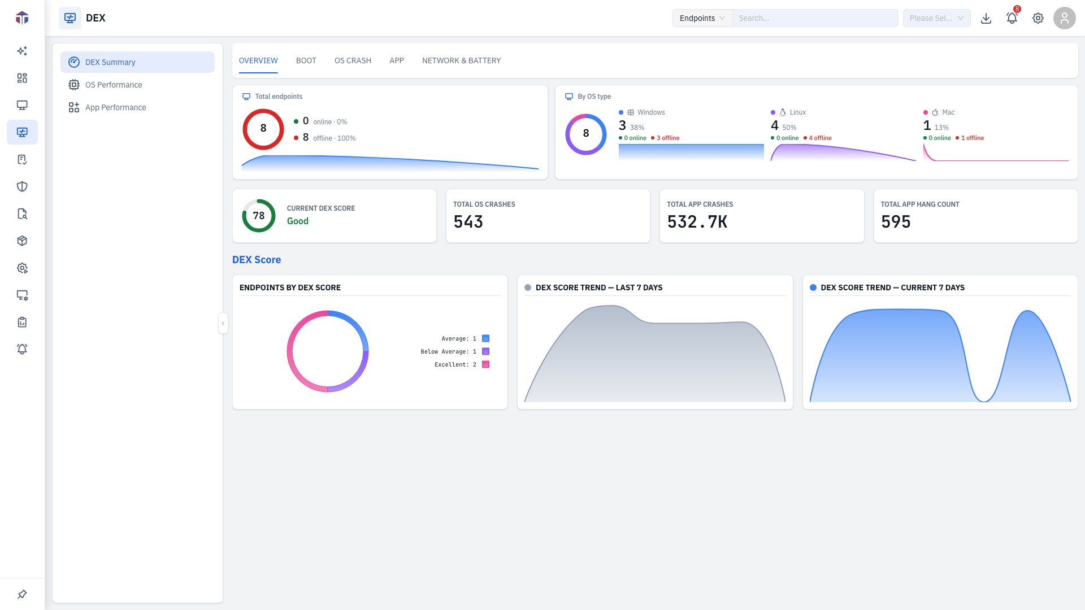This screenshot has height=610, width=1085.
Task: Click the 'Good' DEX score rating
Action: pos(298,221)
